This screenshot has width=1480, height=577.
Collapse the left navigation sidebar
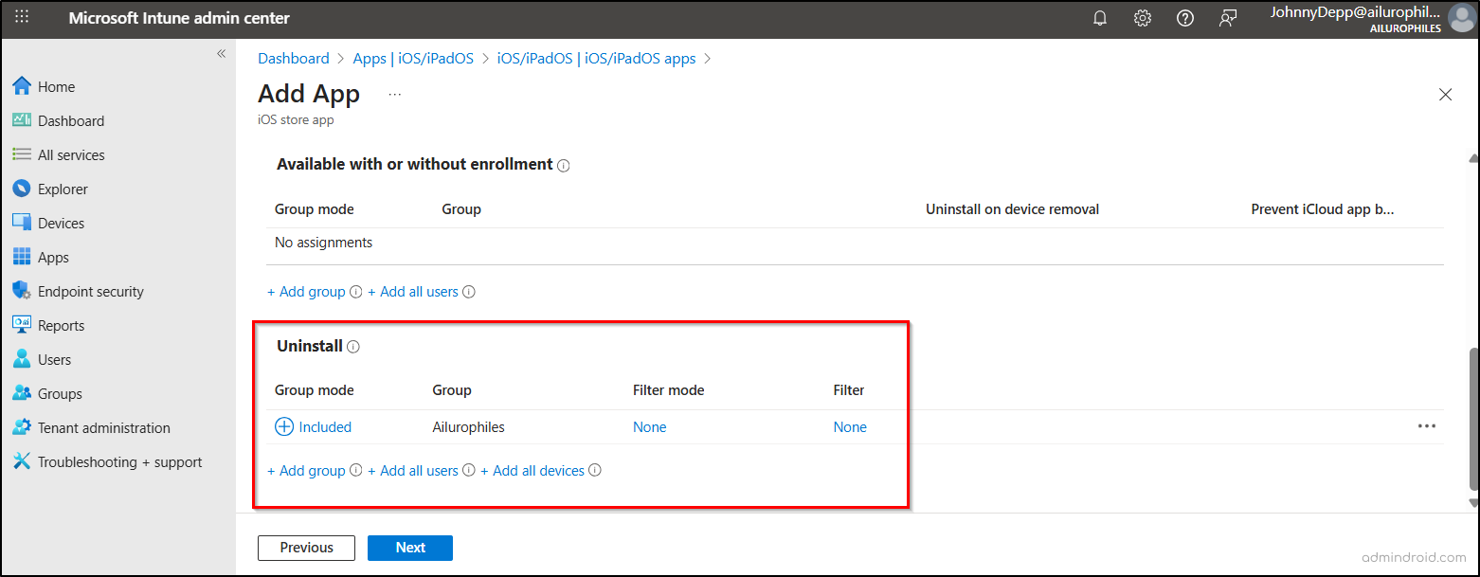[x=221, y=54]
